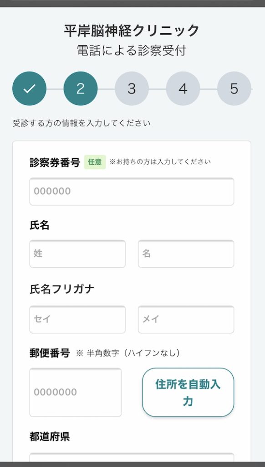This screenshot has height=467, width=265.
Task: Click the 都道府県 label
Action: (50, 436)
